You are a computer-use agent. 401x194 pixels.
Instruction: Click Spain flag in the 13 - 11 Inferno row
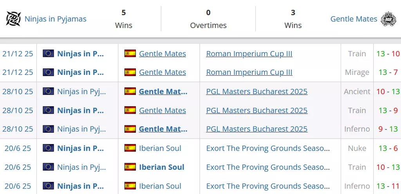(x=130, y=186)
